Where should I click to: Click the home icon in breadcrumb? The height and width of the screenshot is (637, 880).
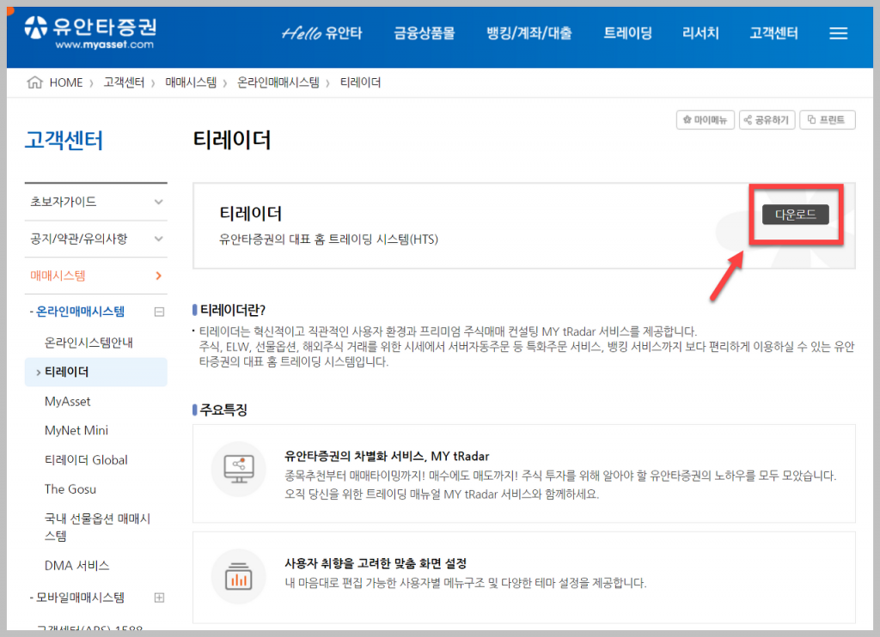pyautogui.click(x=34, y=82)
